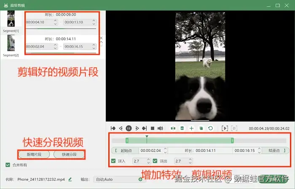The width and height of the screenshot is (295, 189).
Task: Step back one frame
Action: pos(121,128)
